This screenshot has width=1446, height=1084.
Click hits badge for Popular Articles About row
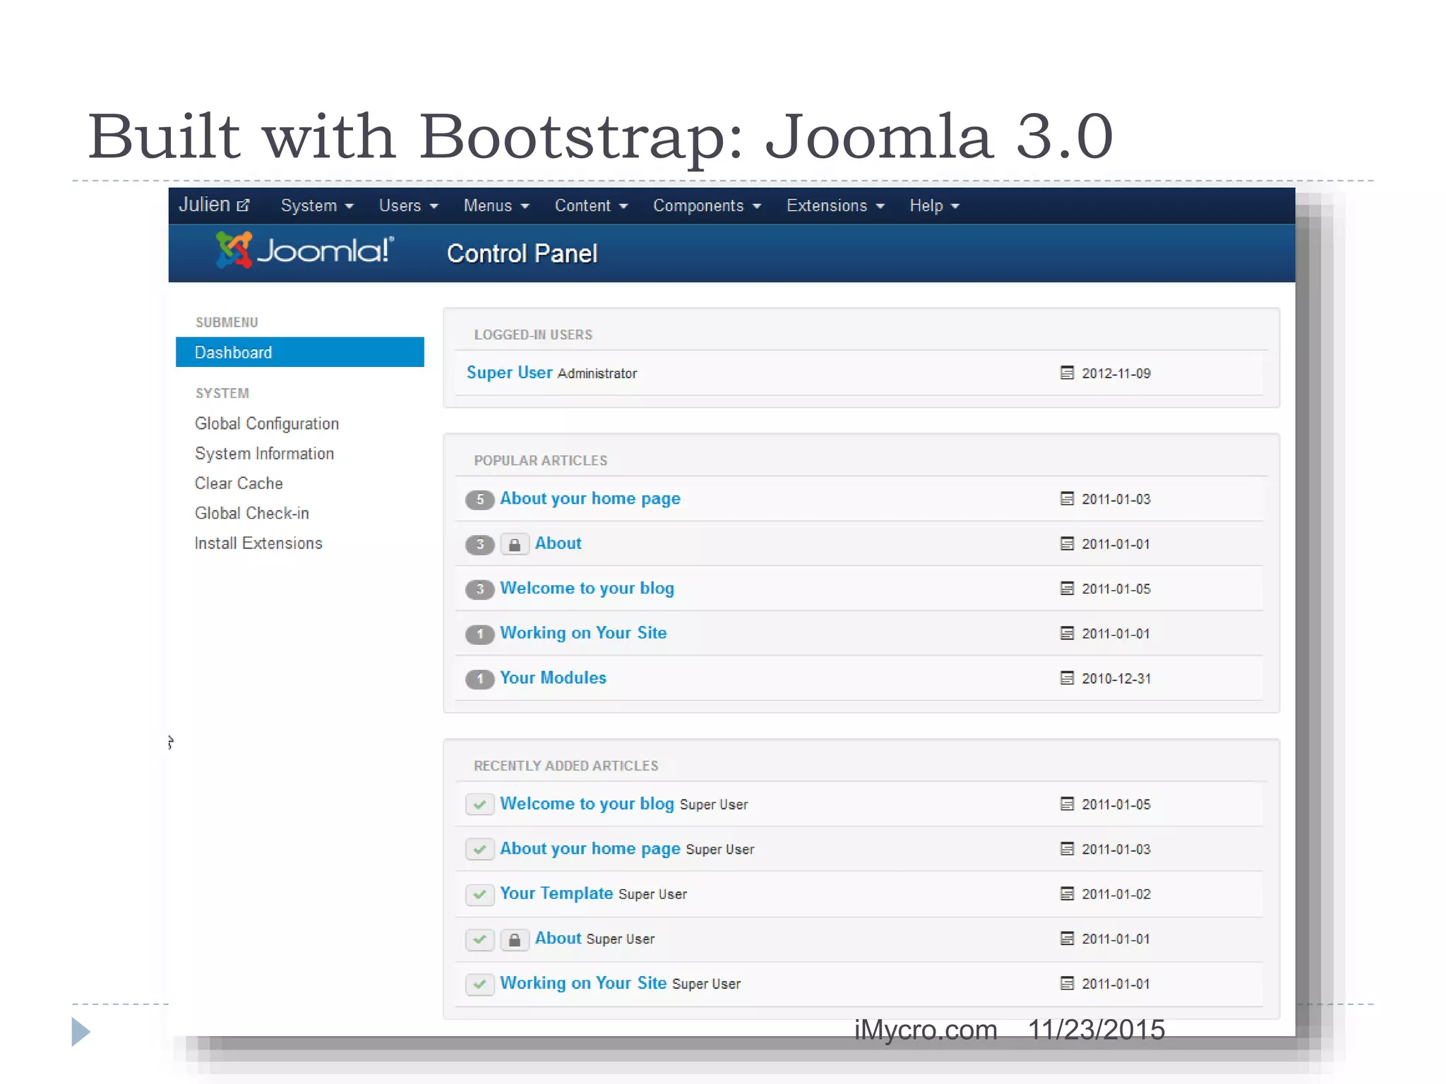479,544
